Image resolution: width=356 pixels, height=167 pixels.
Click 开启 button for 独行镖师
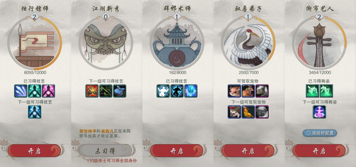tap(34, 151)
